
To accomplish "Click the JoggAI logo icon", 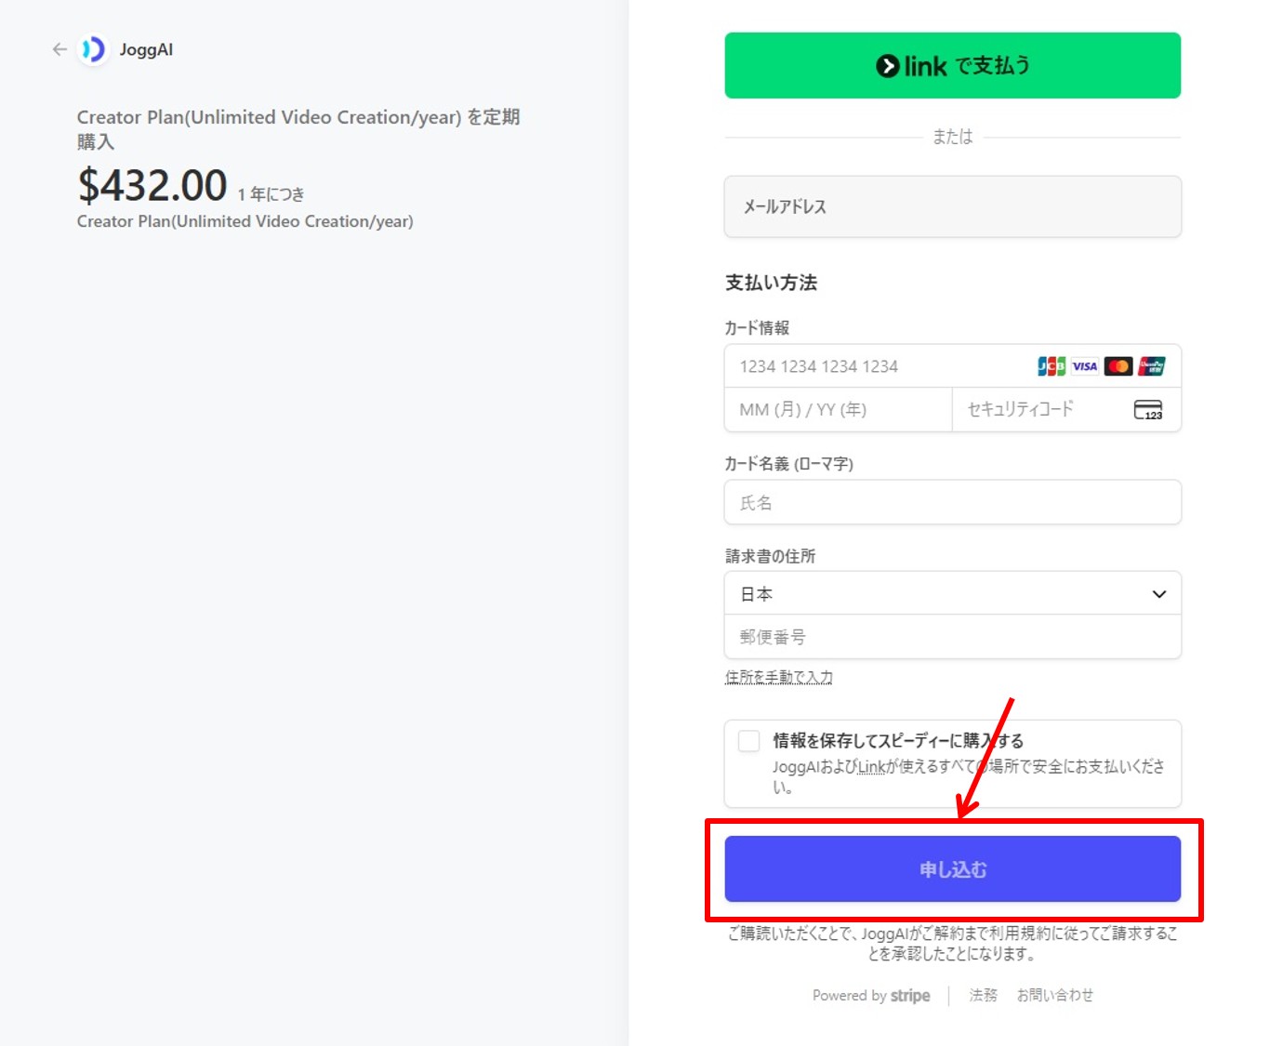I will tap(93, 49).
